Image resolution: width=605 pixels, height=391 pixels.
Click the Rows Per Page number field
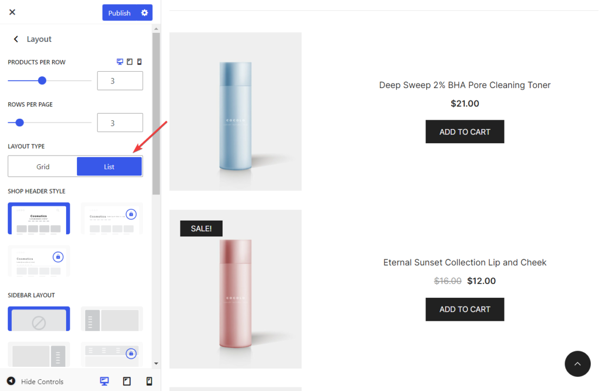coord(119,122)
